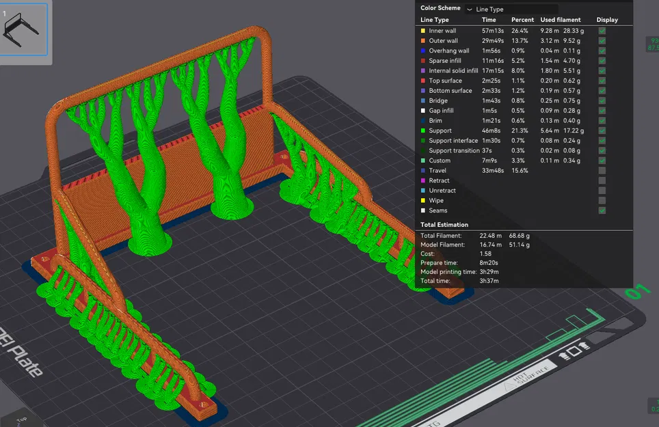
Task: Click the Display column header
Action: point(607,20)
